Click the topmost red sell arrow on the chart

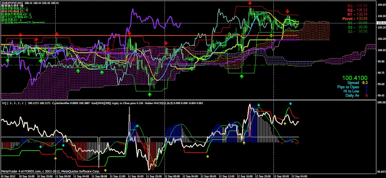click(250, 3)
